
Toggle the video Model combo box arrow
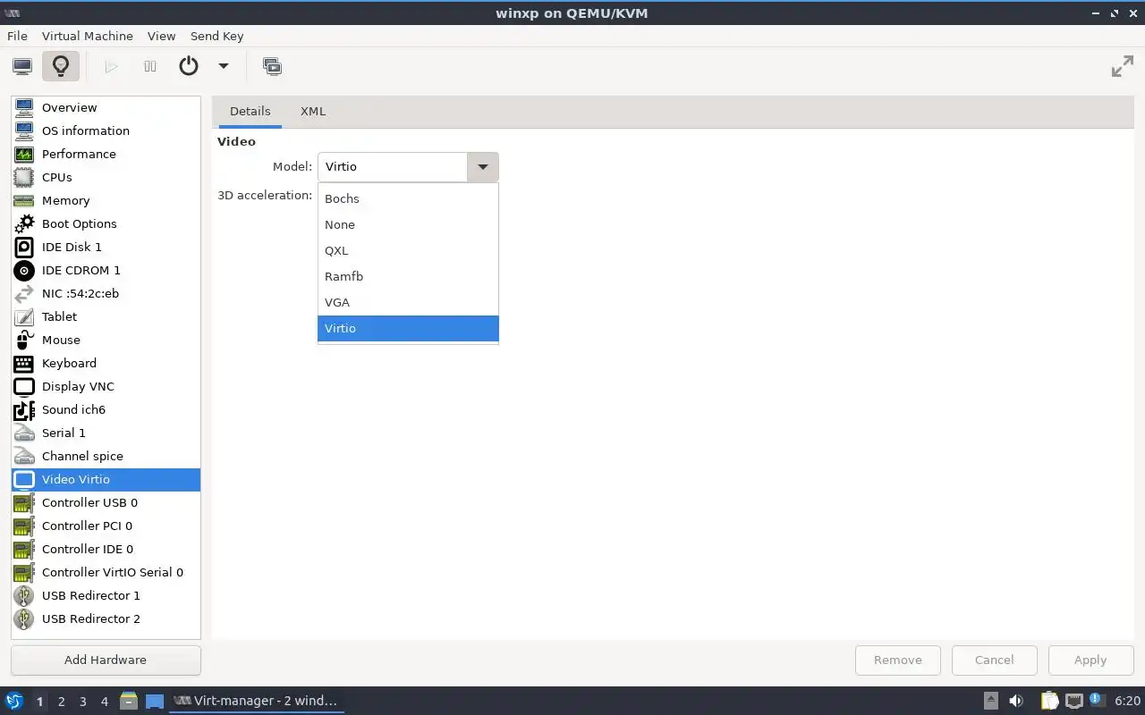[x=483, y=167]
